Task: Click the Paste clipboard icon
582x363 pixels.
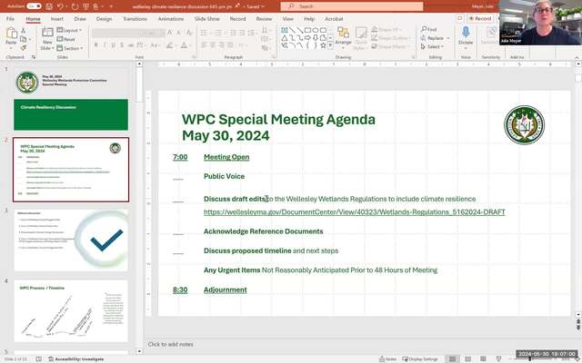Action: (x=12, y=36)
